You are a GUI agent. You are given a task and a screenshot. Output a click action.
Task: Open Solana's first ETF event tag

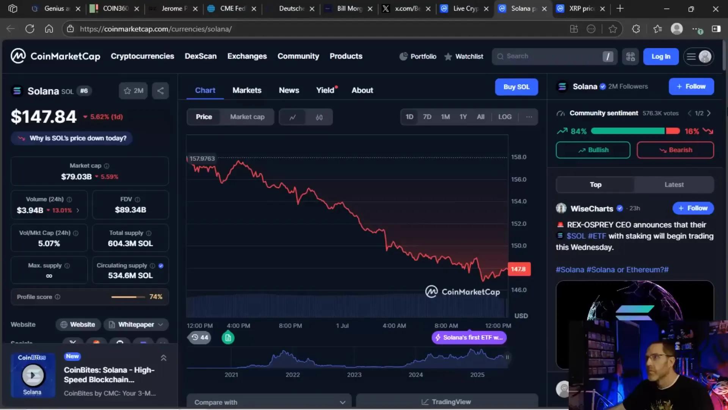tap(469, 337)
